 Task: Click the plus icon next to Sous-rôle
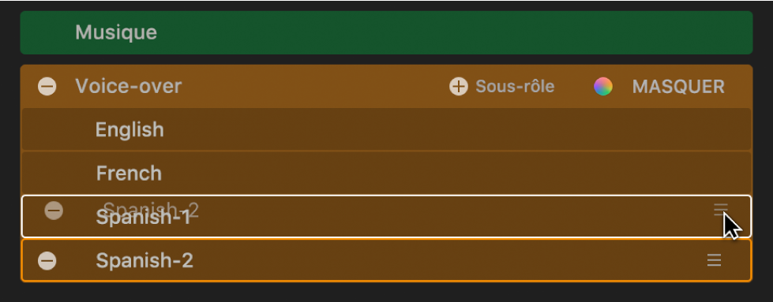point(459,87)
